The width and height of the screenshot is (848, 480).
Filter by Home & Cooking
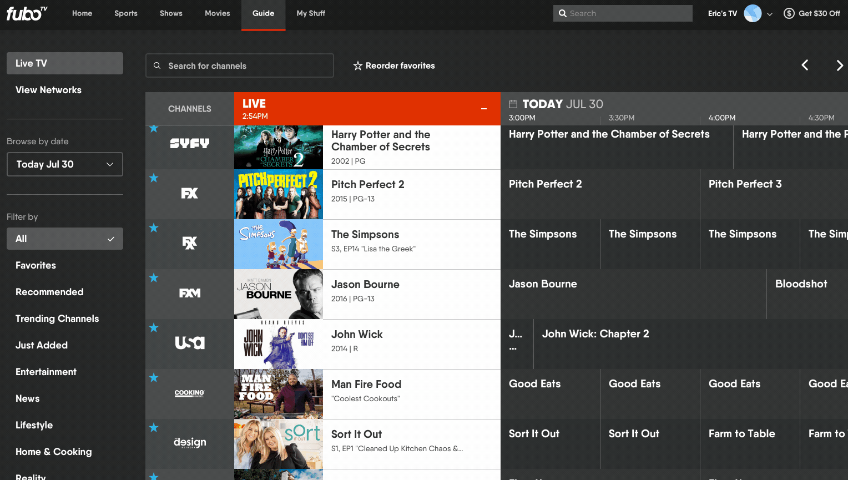(54, 452)
